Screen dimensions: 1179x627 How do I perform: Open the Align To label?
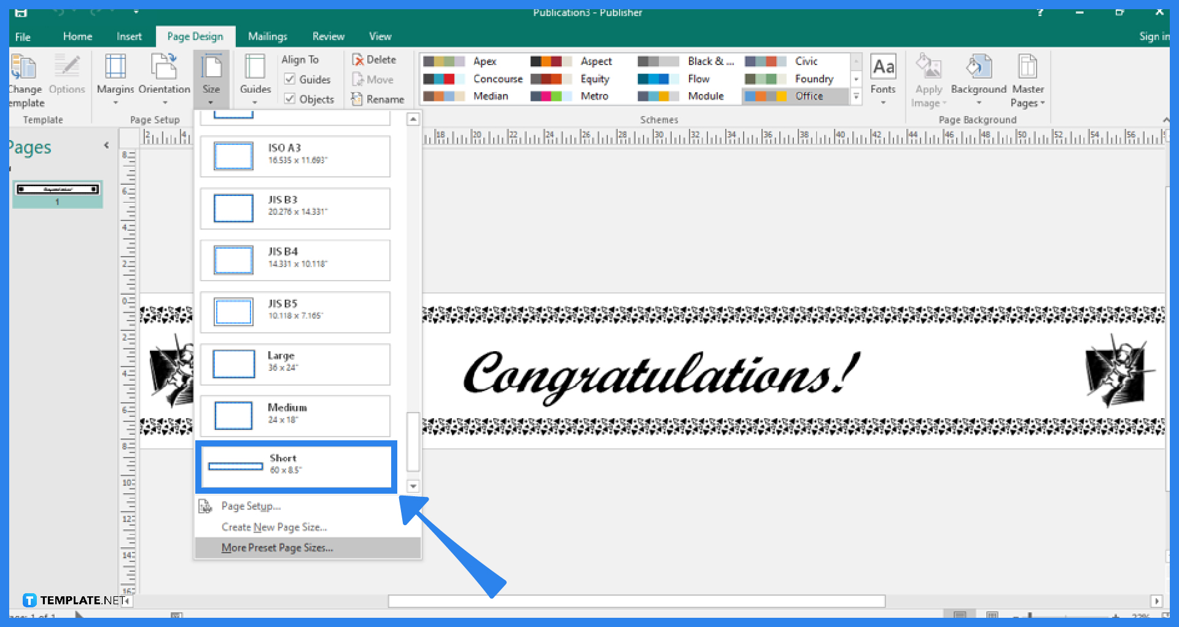[300, 60]
